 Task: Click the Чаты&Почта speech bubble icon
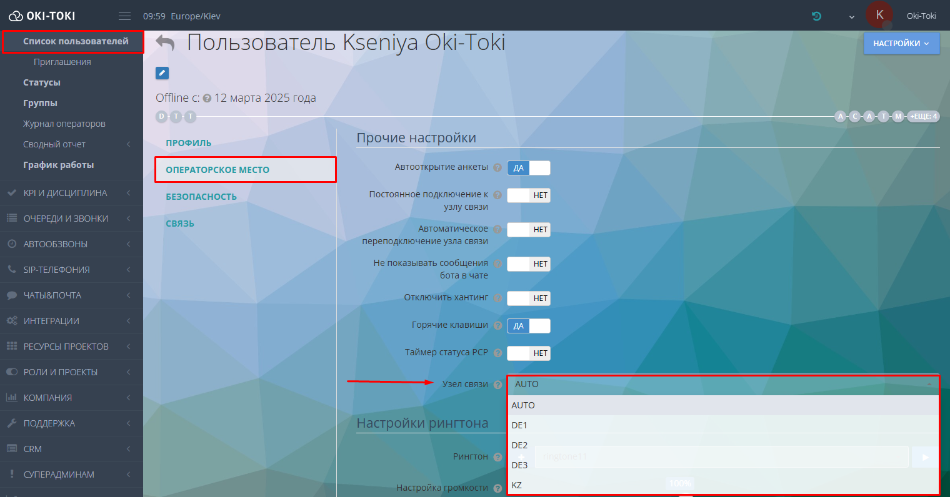pos(11,295)
